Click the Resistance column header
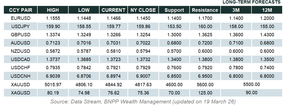The height and width of the screenshot is (105, 285). pos(205,10)
